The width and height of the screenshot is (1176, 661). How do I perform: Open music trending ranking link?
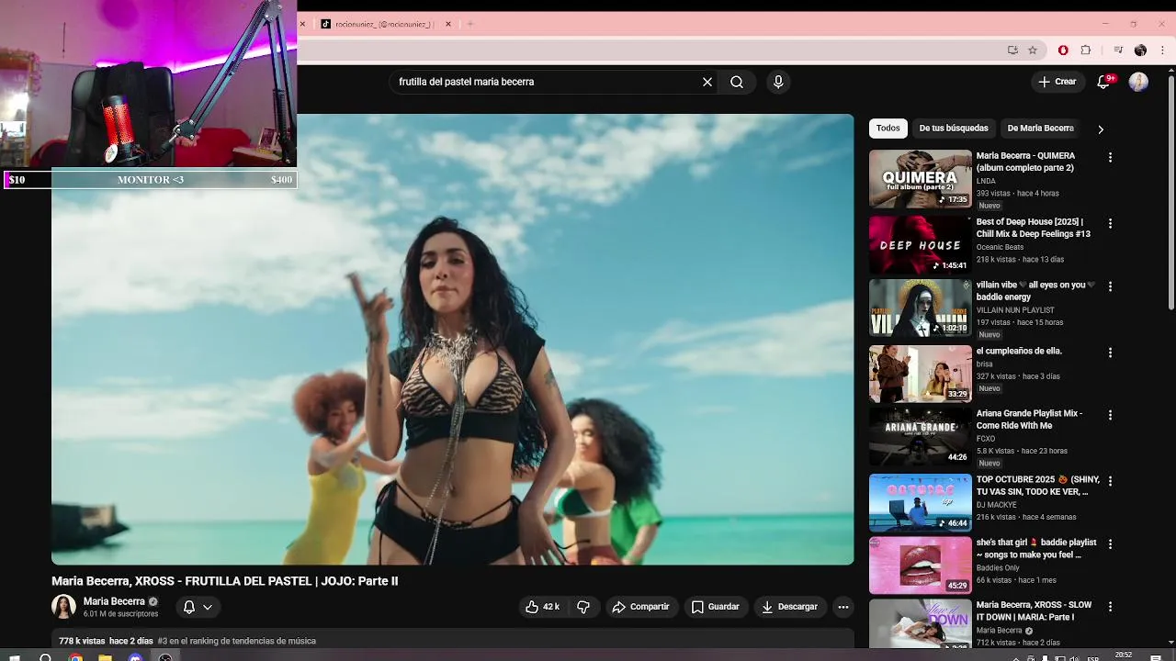point(237,641)
